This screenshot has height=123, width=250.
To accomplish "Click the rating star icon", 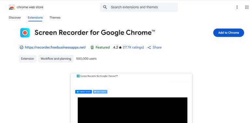I will [x=120, y=47].
